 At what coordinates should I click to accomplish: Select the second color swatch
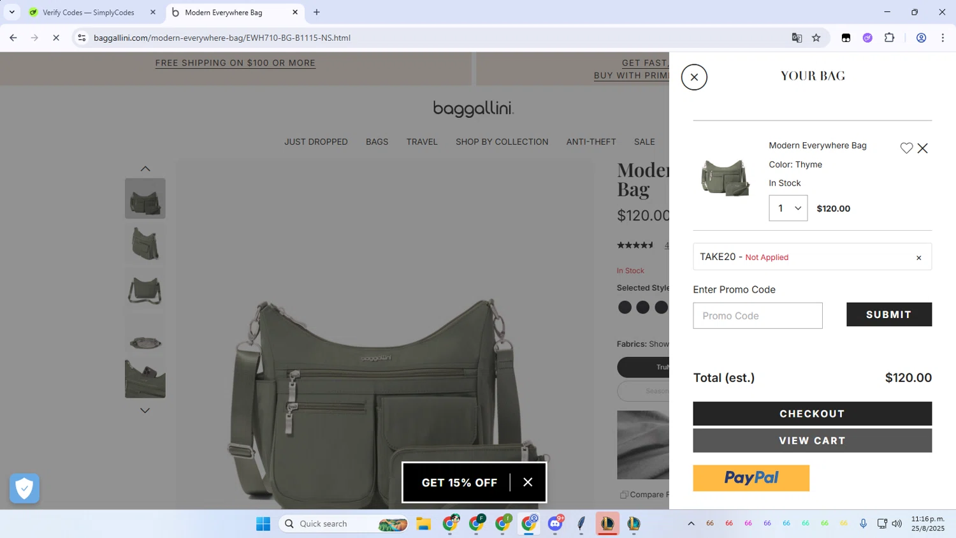coord(643,307)
